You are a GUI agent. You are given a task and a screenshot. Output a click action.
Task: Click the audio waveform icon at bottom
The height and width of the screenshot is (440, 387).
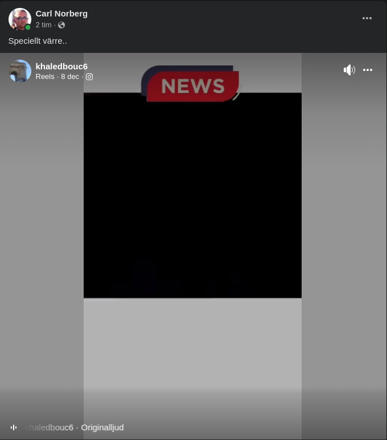point(14,427)
